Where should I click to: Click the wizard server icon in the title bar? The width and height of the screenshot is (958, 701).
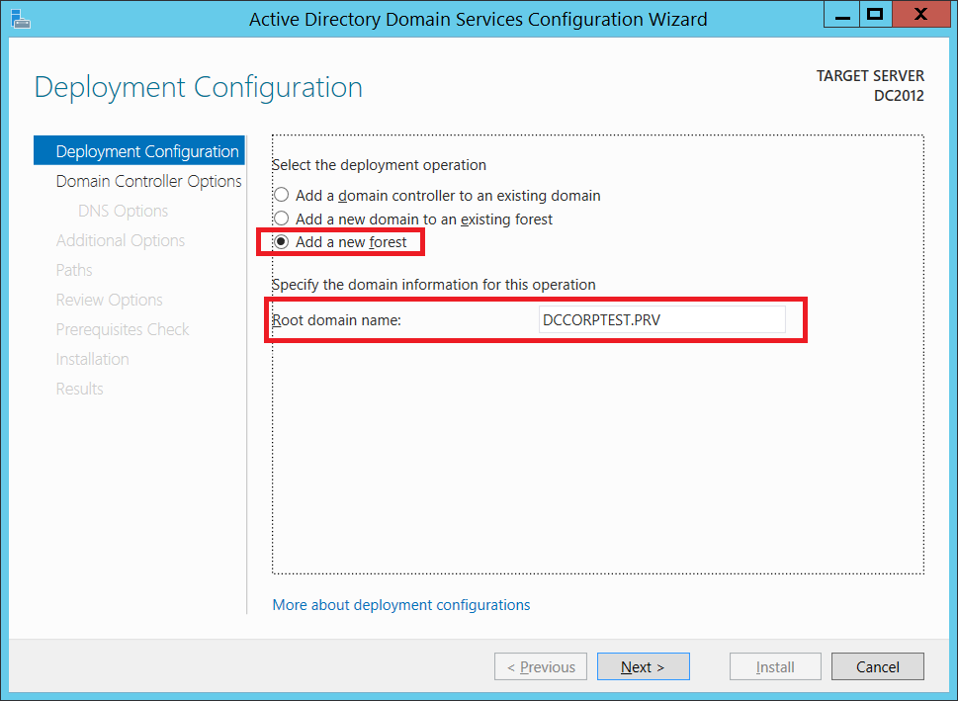20,19
